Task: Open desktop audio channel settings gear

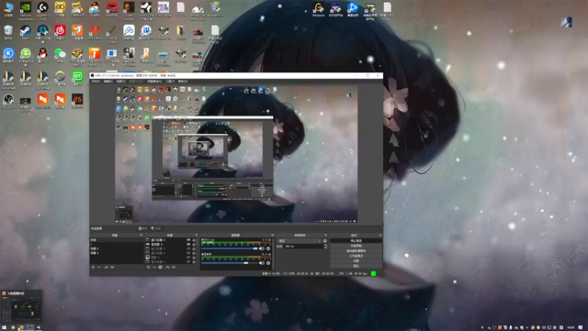Action: (268, 263)
